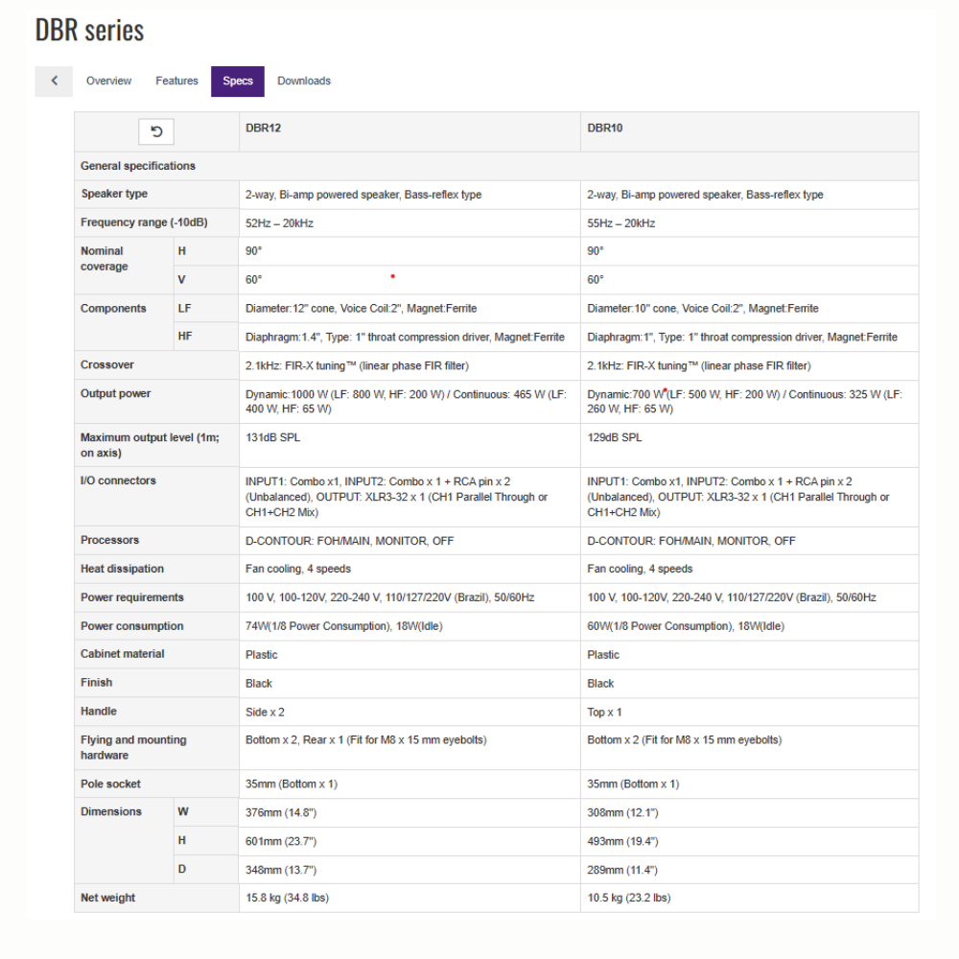Viewport: 959px width, 959px height.
Task: Click the Output power label
Action: tap(116, 394)
